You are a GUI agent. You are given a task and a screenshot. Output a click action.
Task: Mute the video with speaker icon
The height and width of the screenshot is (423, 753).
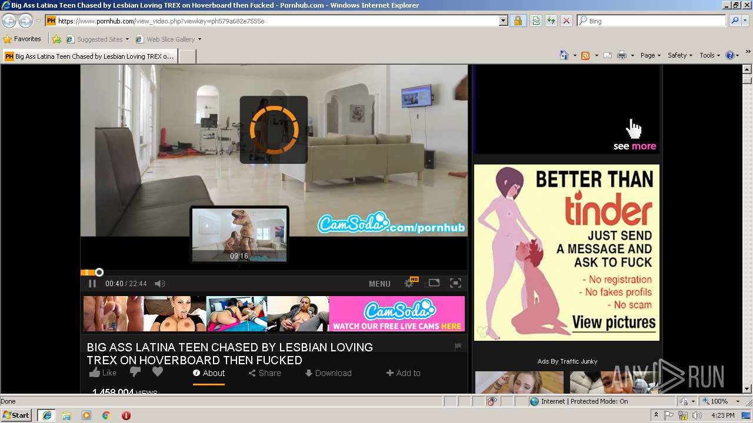tap(159, 284)
